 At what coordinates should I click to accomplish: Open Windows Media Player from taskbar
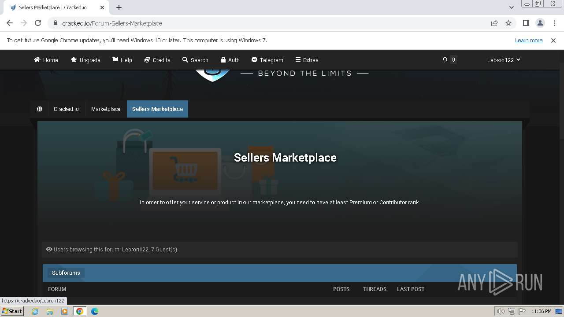point(65,311)
